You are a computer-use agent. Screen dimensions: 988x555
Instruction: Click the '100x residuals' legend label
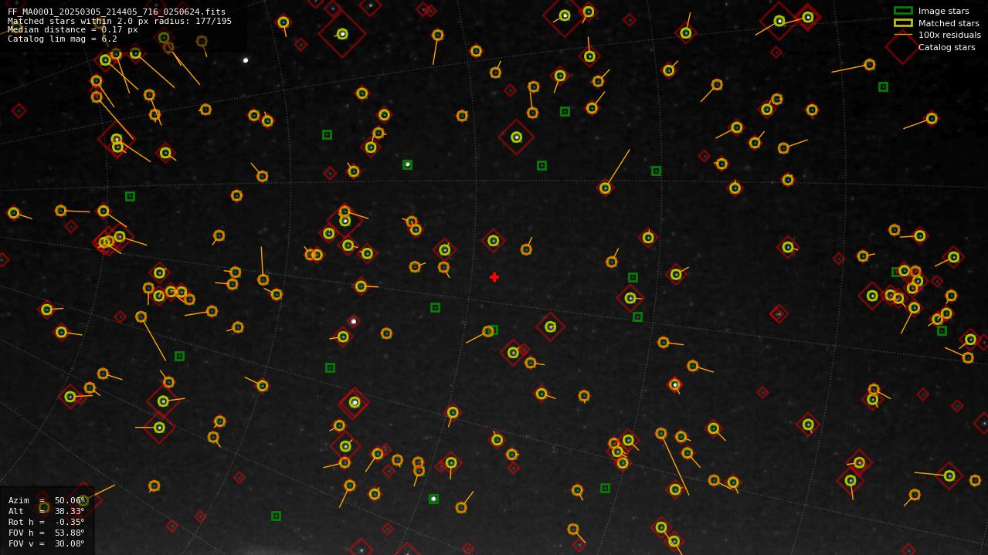(x=949, y=35)
